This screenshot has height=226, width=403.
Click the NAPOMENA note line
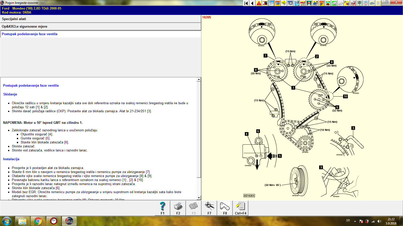tap(43, 123)
